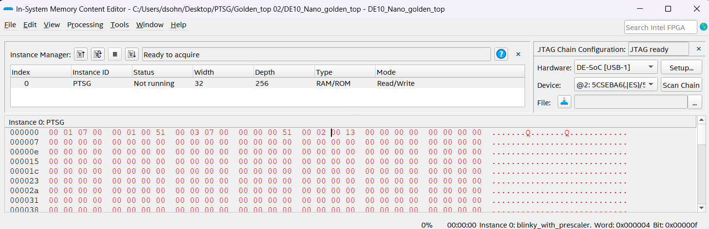709x229 pixels.
Task: Click address 000015 in memory view
Action: pos(24,162)
